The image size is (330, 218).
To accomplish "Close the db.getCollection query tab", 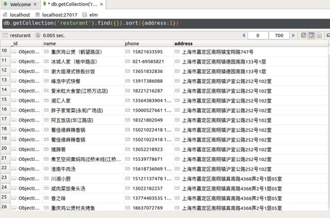I will coord(102,4).
